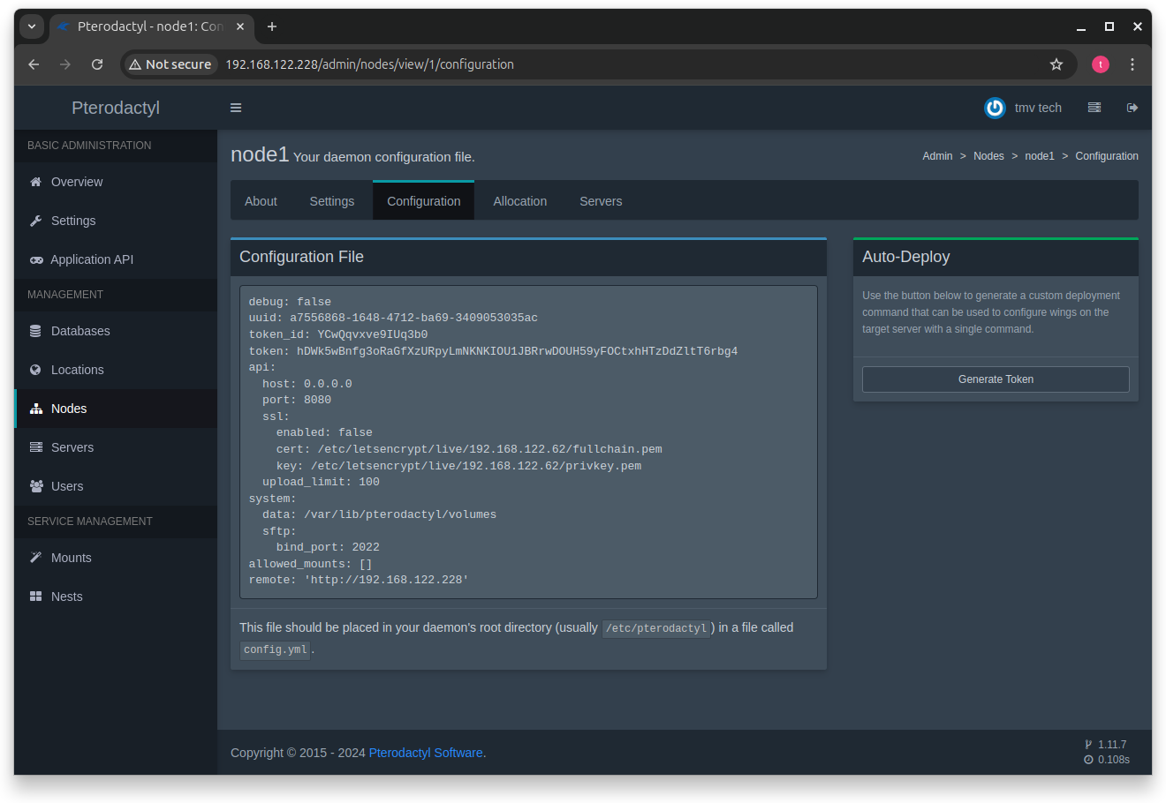Open the Servers list from the sidebar
Viewport: 1166px width, 803px height.
[71, 447]
